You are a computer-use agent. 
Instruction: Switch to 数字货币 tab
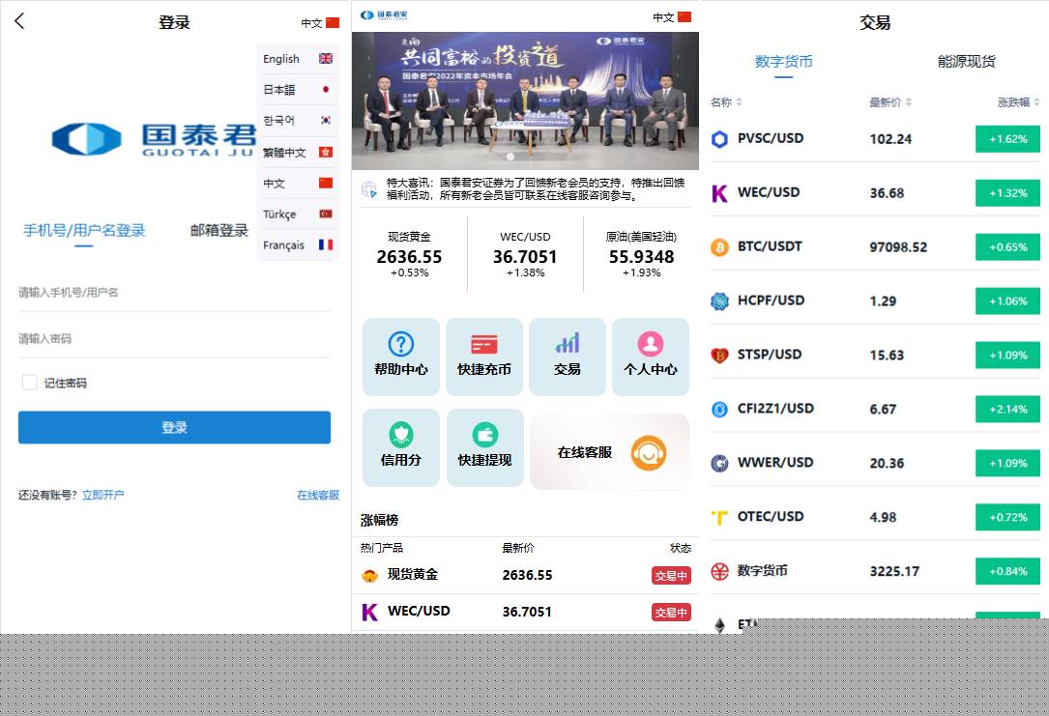(783, 62)
